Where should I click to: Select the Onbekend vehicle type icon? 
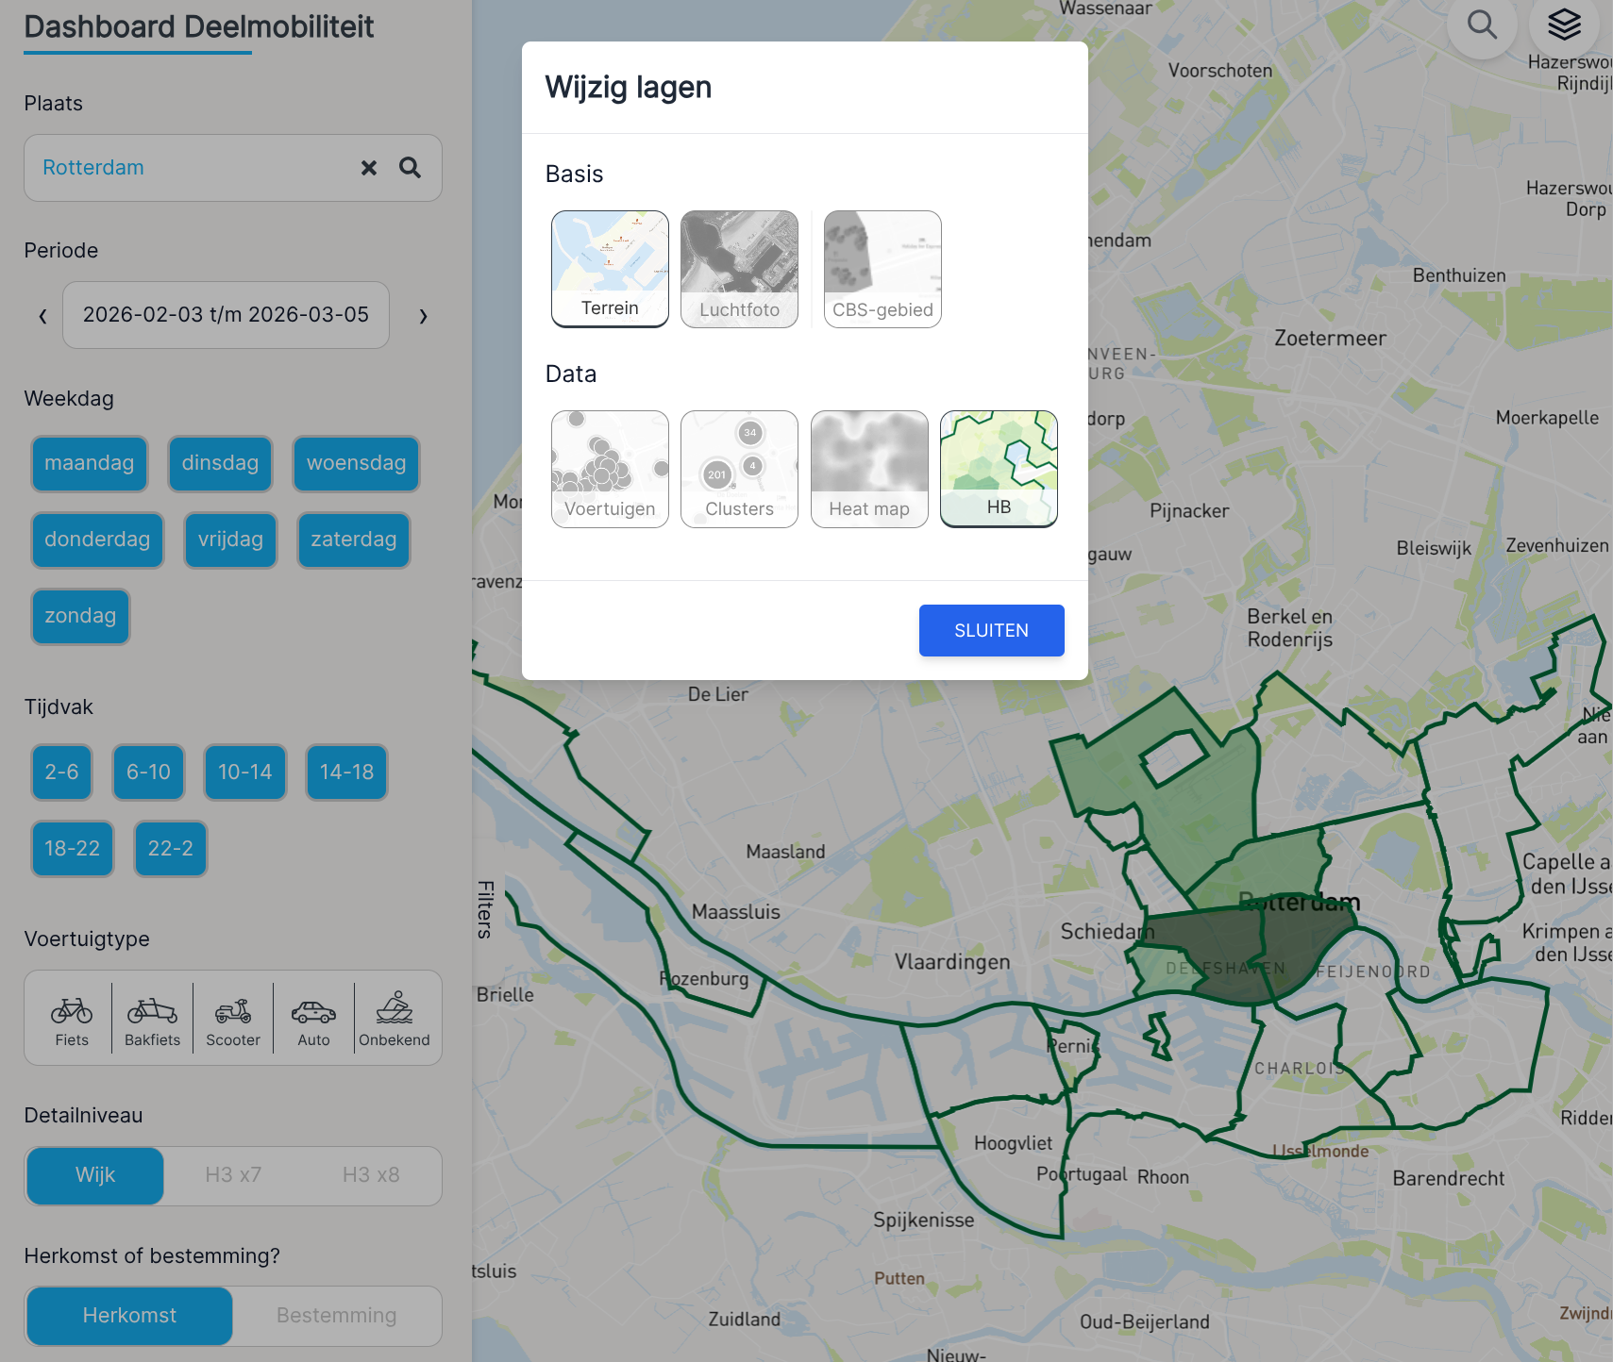tap(395, 1020)
